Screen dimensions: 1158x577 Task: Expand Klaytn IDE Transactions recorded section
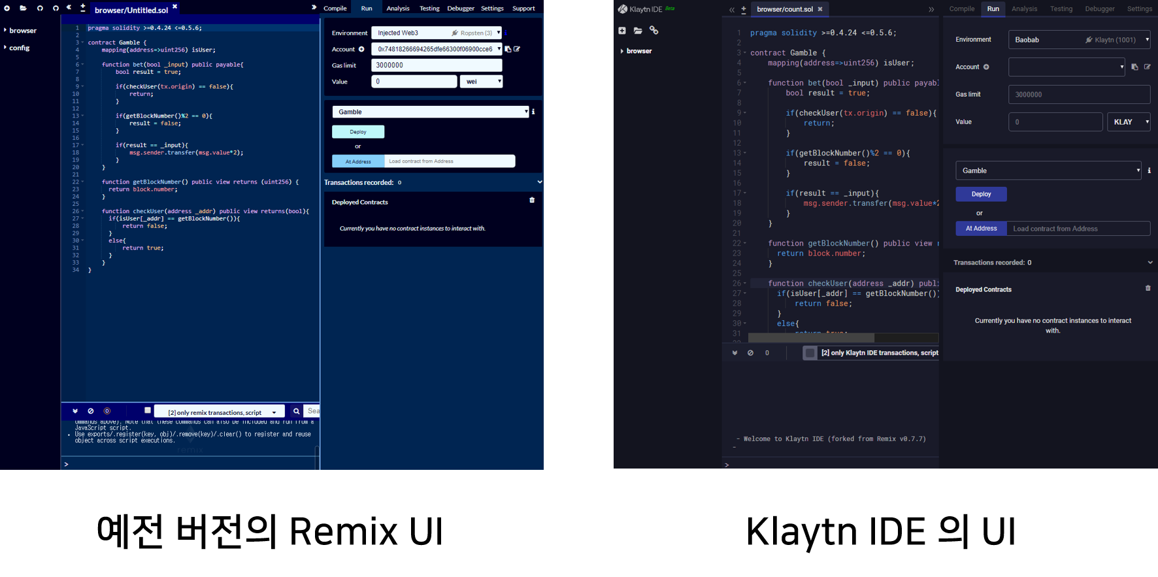click(x=1150, y=263)
